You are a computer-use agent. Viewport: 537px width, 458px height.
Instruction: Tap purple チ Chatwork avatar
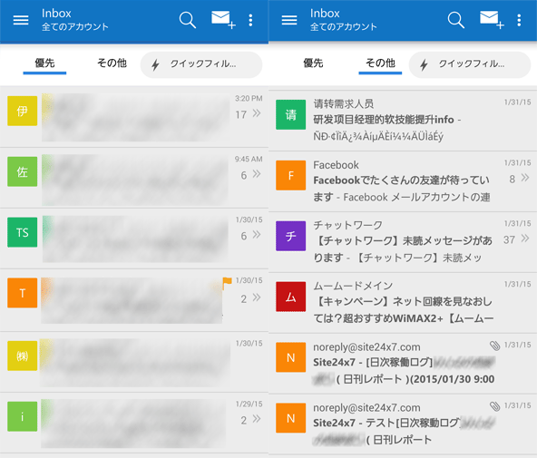tap(291, 236)
